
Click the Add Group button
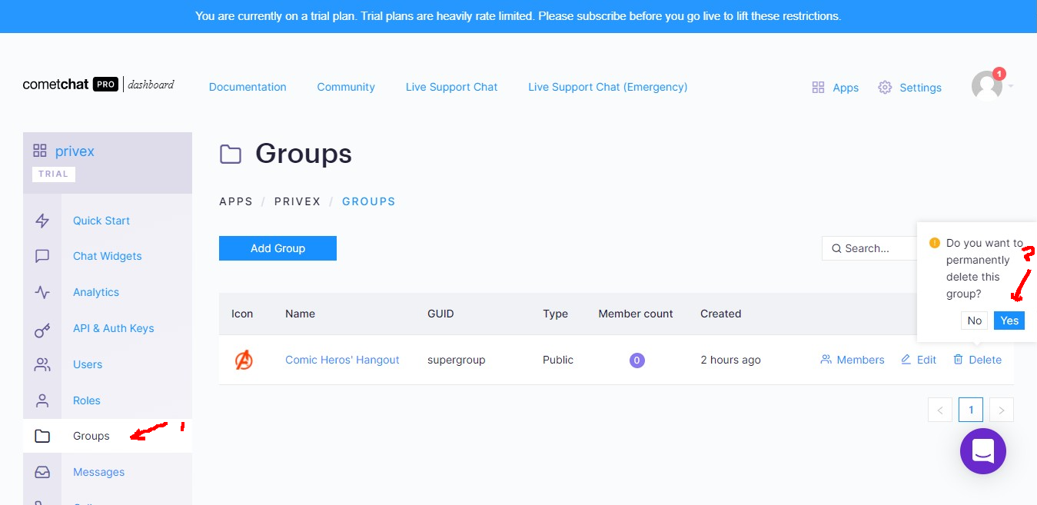click(278, 248)
